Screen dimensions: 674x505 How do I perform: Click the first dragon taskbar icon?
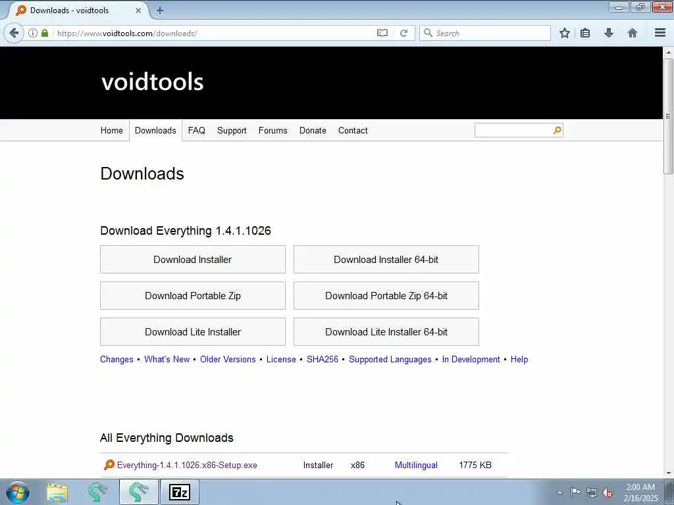coord(97,492)
